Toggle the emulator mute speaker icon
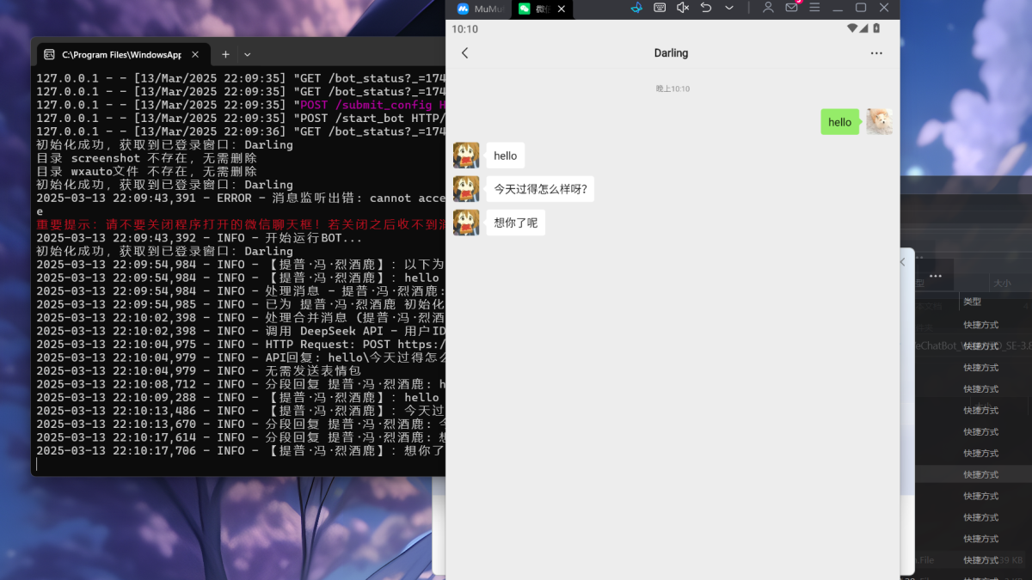The width and height of the screenshot is (1032, 580). coord(683,8)
